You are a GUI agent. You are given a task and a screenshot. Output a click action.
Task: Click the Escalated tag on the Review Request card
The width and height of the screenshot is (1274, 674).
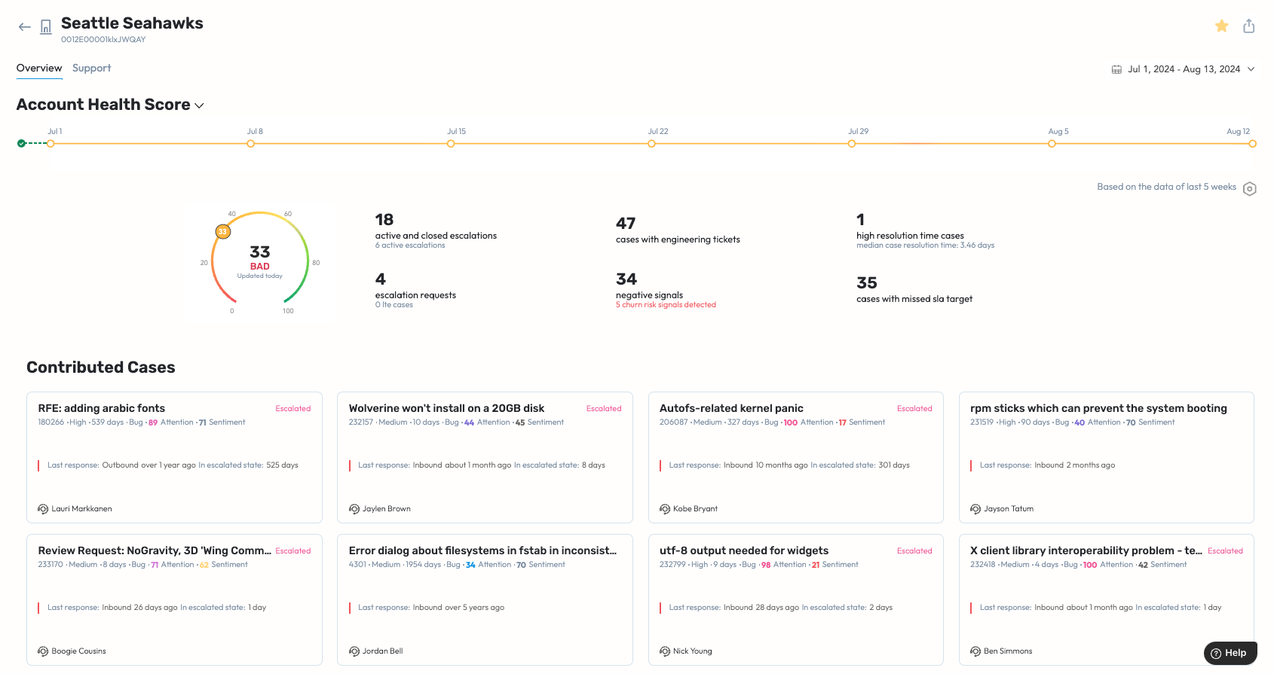coord(293,551)
